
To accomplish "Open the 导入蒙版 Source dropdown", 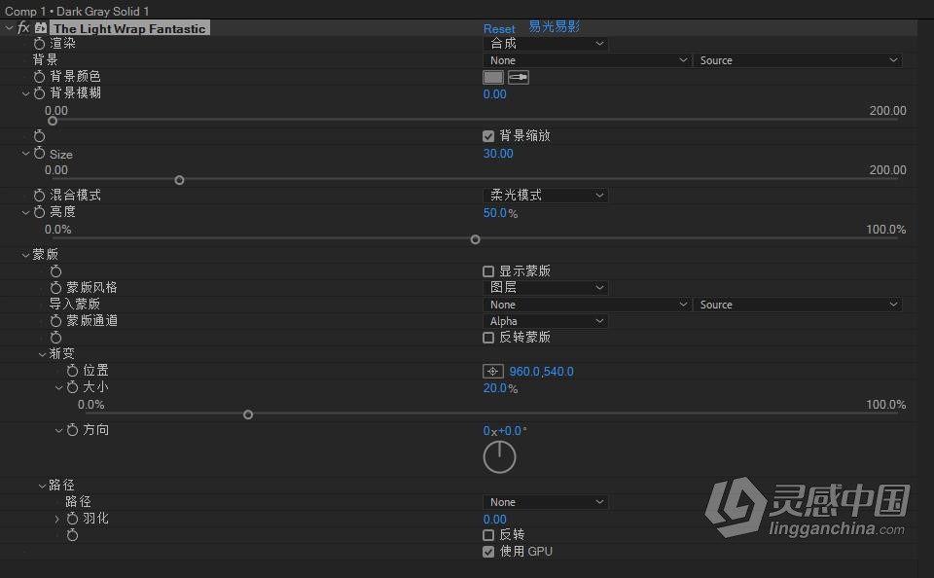I will point(798,305).
